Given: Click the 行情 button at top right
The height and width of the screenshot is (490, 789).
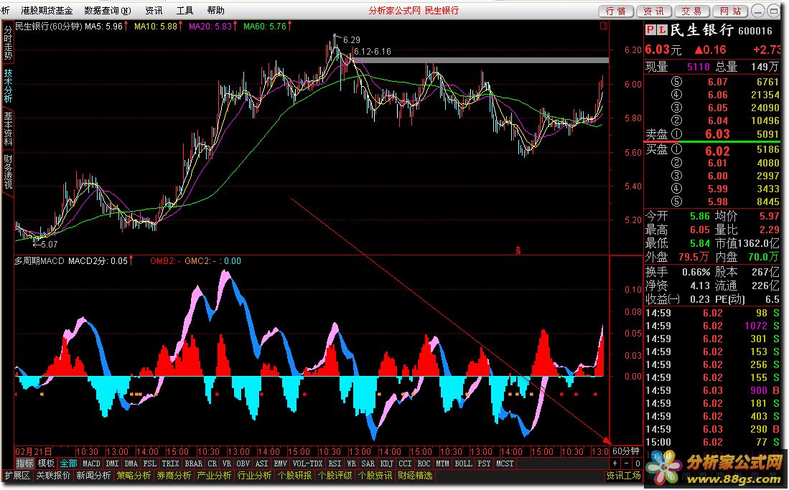Looking at the screenshot, I should pyautogui.click(x=616, y=11).
